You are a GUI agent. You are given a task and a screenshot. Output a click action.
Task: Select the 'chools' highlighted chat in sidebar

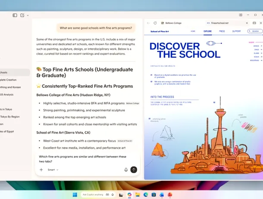14,72
